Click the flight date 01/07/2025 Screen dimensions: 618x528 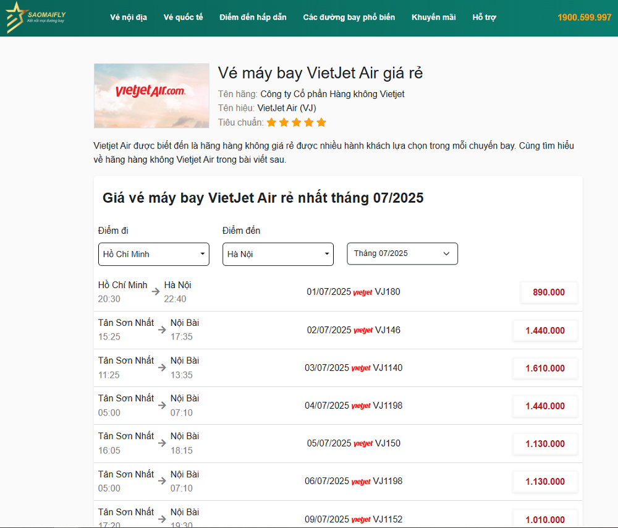point(329,292)
